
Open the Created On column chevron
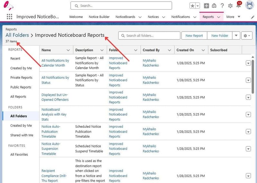click(x=203, y=50)
